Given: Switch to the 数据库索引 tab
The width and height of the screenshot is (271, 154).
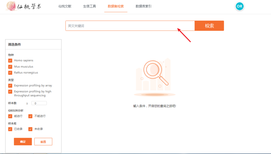Looking at the screenshot, I should click(x=143, y=7).
